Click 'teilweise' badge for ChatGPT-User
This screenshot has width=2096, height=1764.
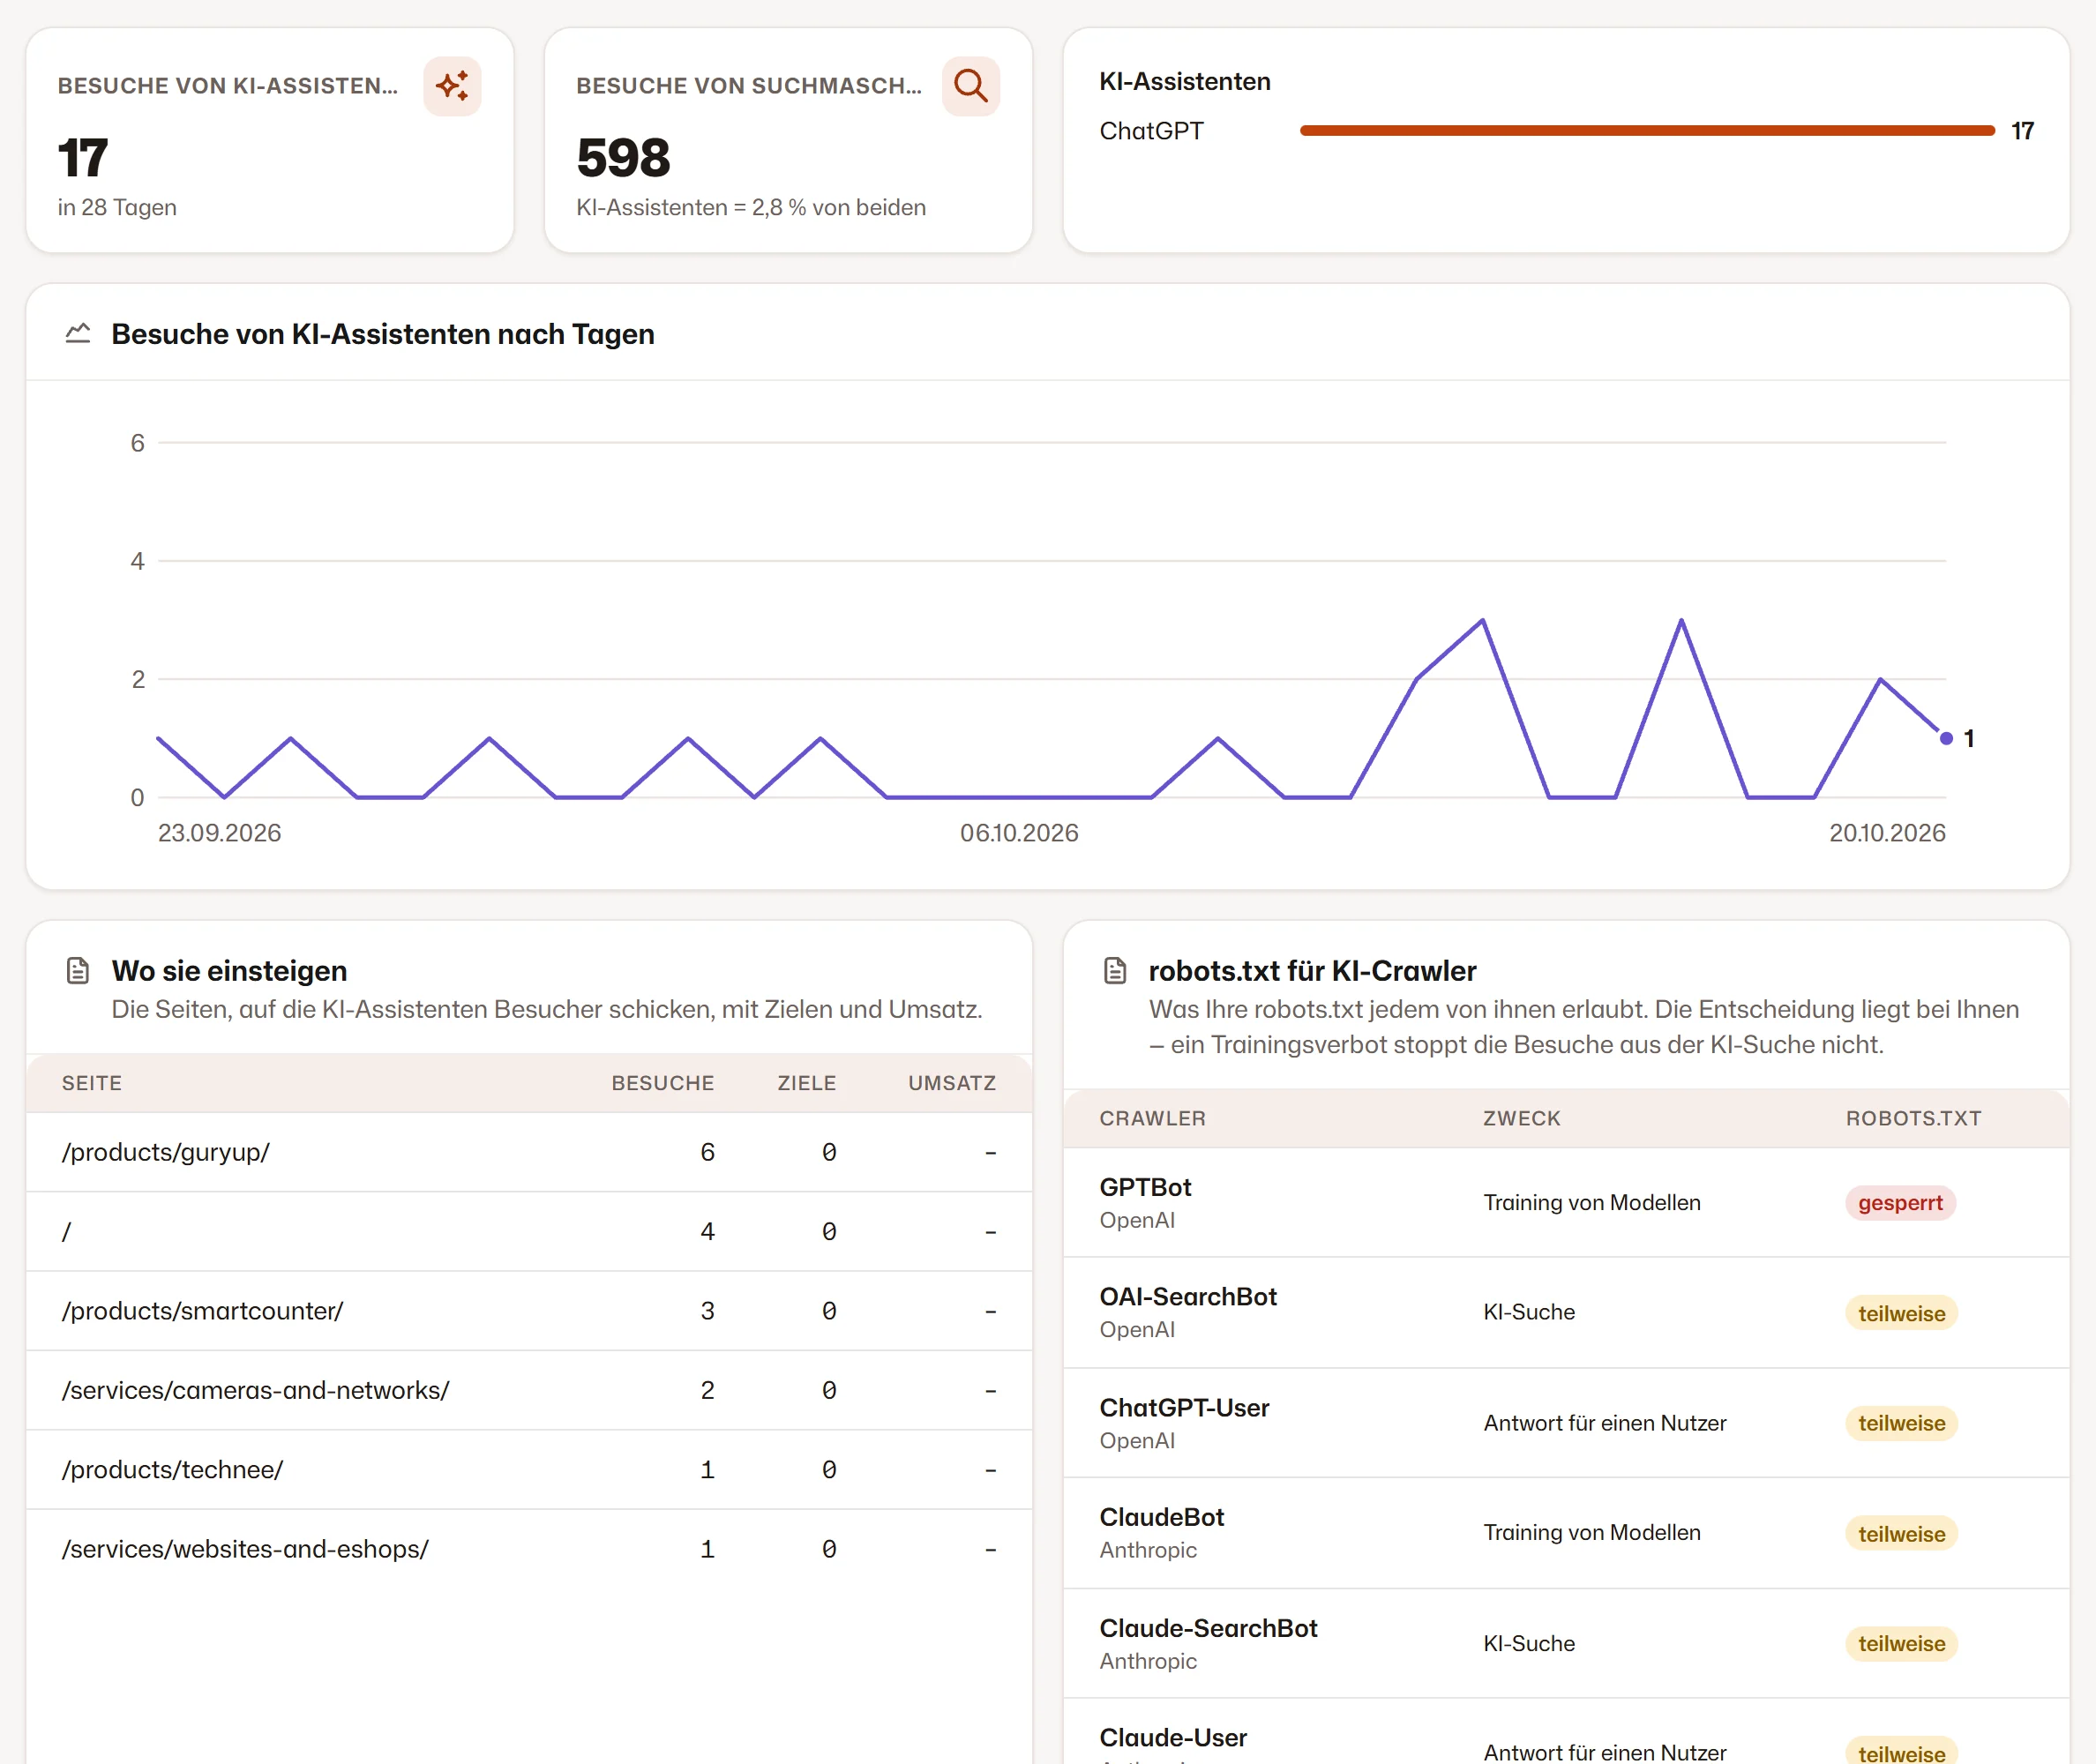coord(1901,1423)
